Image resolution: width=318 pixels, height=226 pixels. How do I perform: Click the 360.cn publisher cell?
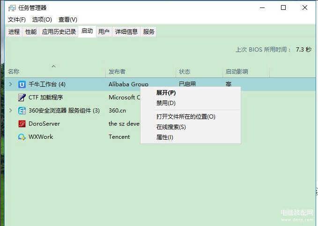coord(117,111)
